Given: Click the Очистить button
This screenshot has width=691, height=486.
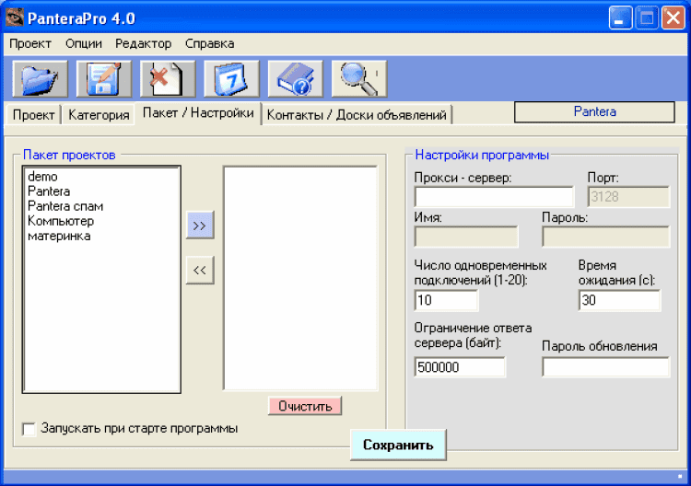Looking at the screenshot, I should coord(305,406).
